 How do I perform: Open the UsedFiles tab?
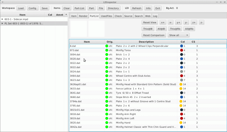106,16
